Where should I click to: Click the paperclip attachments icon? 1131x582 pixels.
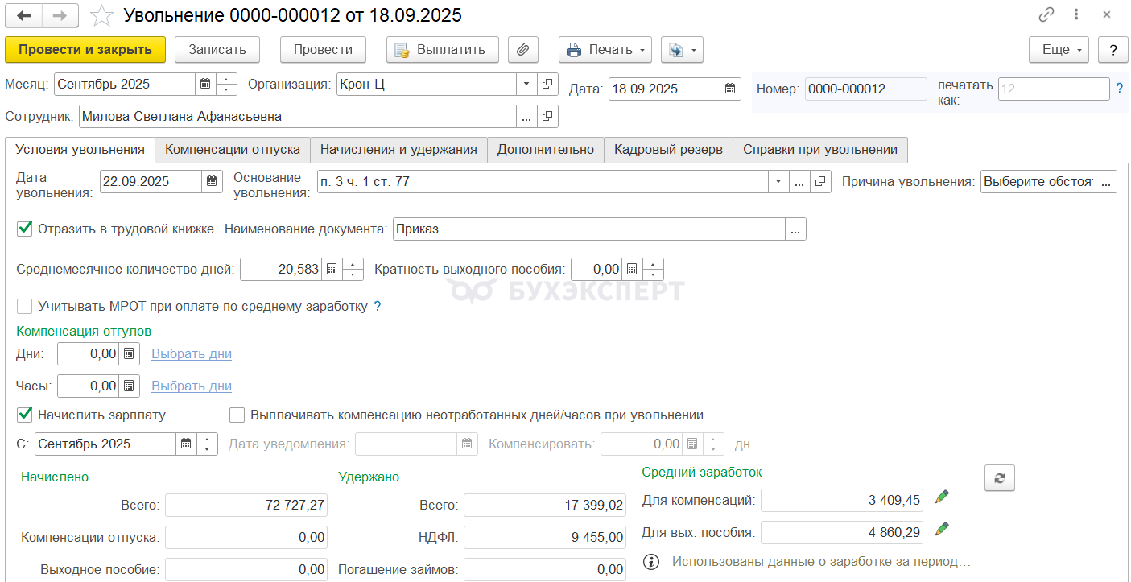522,50
